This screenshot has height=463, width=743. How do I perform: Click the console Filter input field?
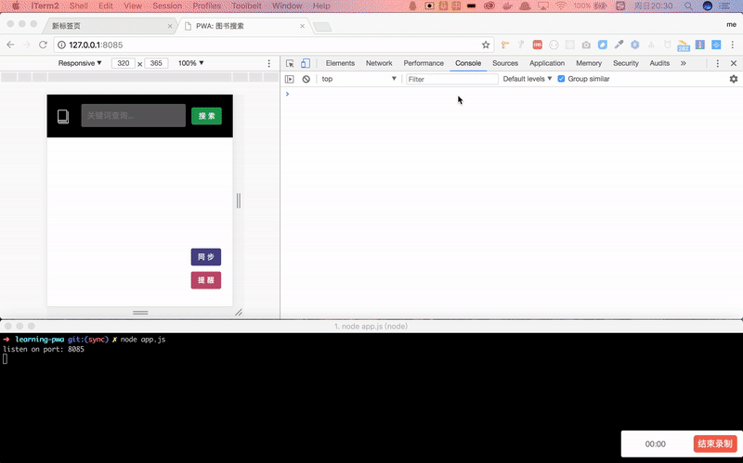coord(451,79)
